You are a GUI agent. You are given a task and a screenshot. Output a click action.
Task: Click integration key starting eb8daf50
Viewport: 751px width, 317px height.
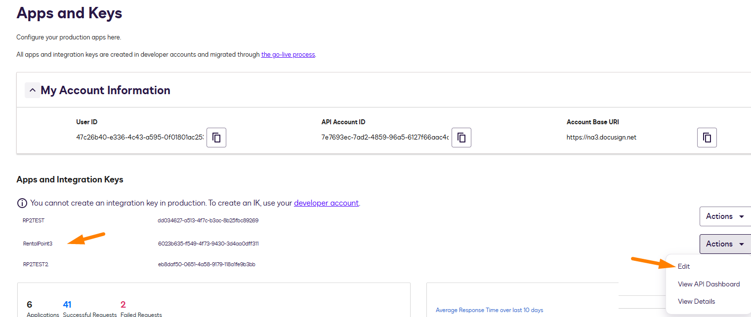tap(207, 264)
